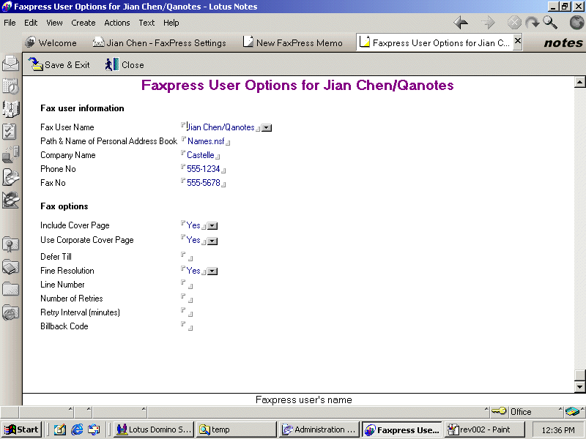Launch Internet Explorer from quick launch
This screenshot has height=439, width=586.
click(77, 429)
